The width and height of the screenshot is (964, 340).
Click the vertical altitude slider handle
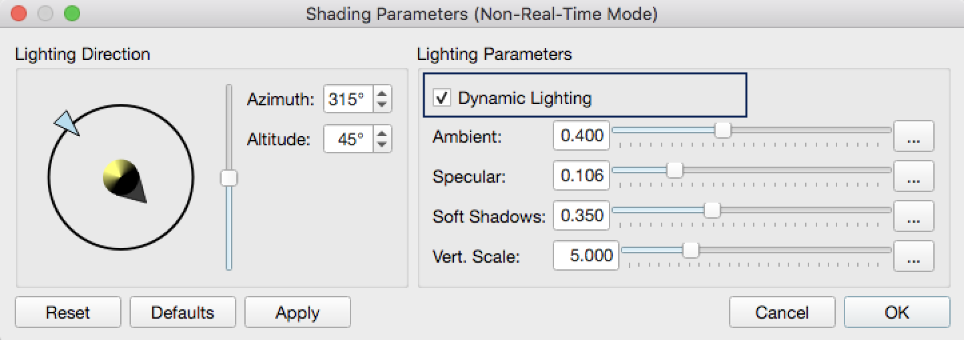coord(229,178)
